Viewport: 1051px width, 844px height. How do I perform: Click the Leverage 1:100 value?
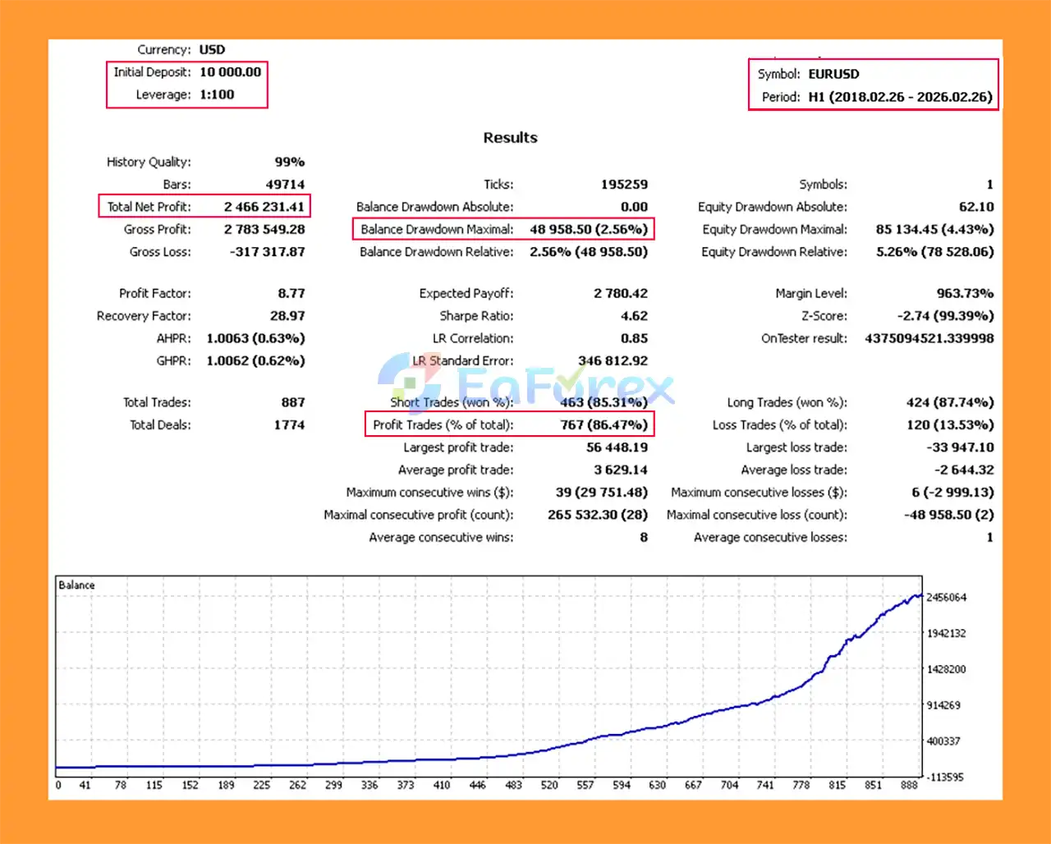[x=217, y=94]
